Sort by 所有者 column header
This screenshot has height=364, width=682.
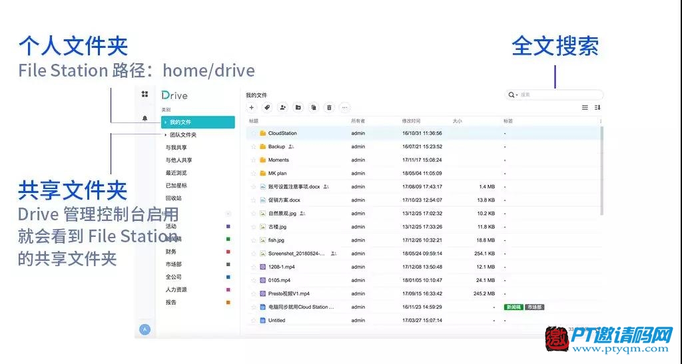point(358,121)
